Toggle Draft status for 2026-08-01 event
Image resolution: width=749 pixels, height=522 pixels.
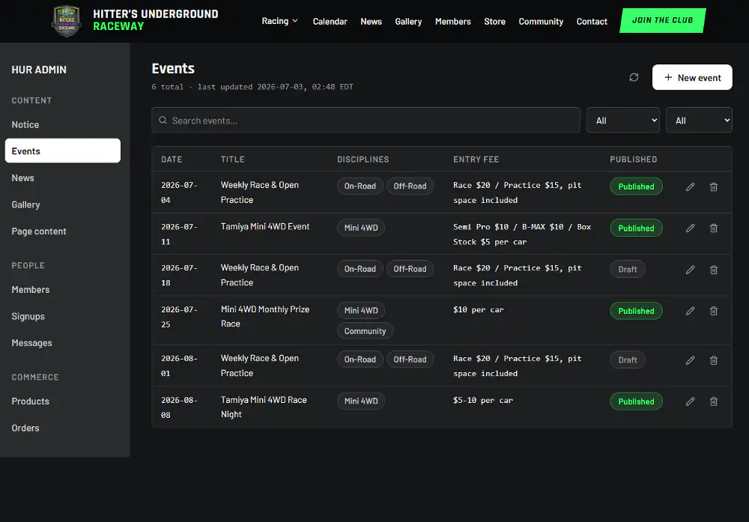[x=628, y=359]
